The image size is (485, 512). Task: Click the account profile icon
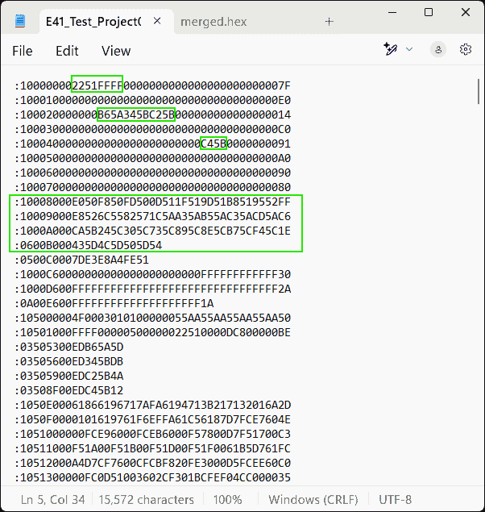(437, 50)
